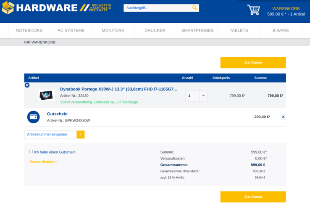This screenshot has width=310, height=207.
Task: Click the bottom 'Zur Kasse' button
Action: [x=253, y=197]
